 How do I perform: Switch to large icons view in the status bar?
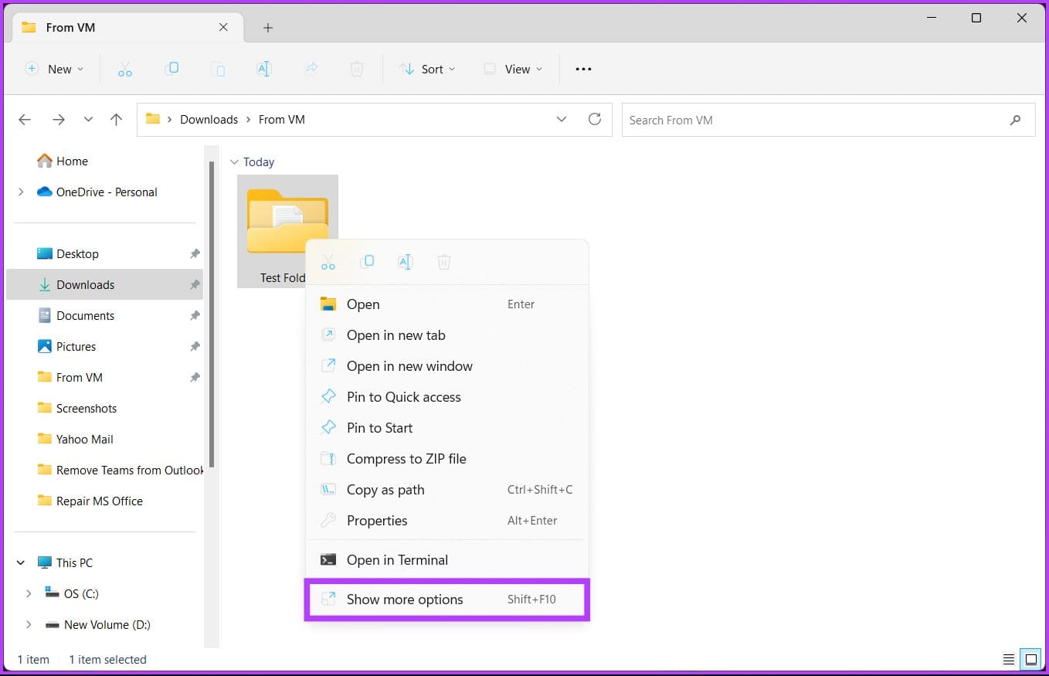point(1031,659)
